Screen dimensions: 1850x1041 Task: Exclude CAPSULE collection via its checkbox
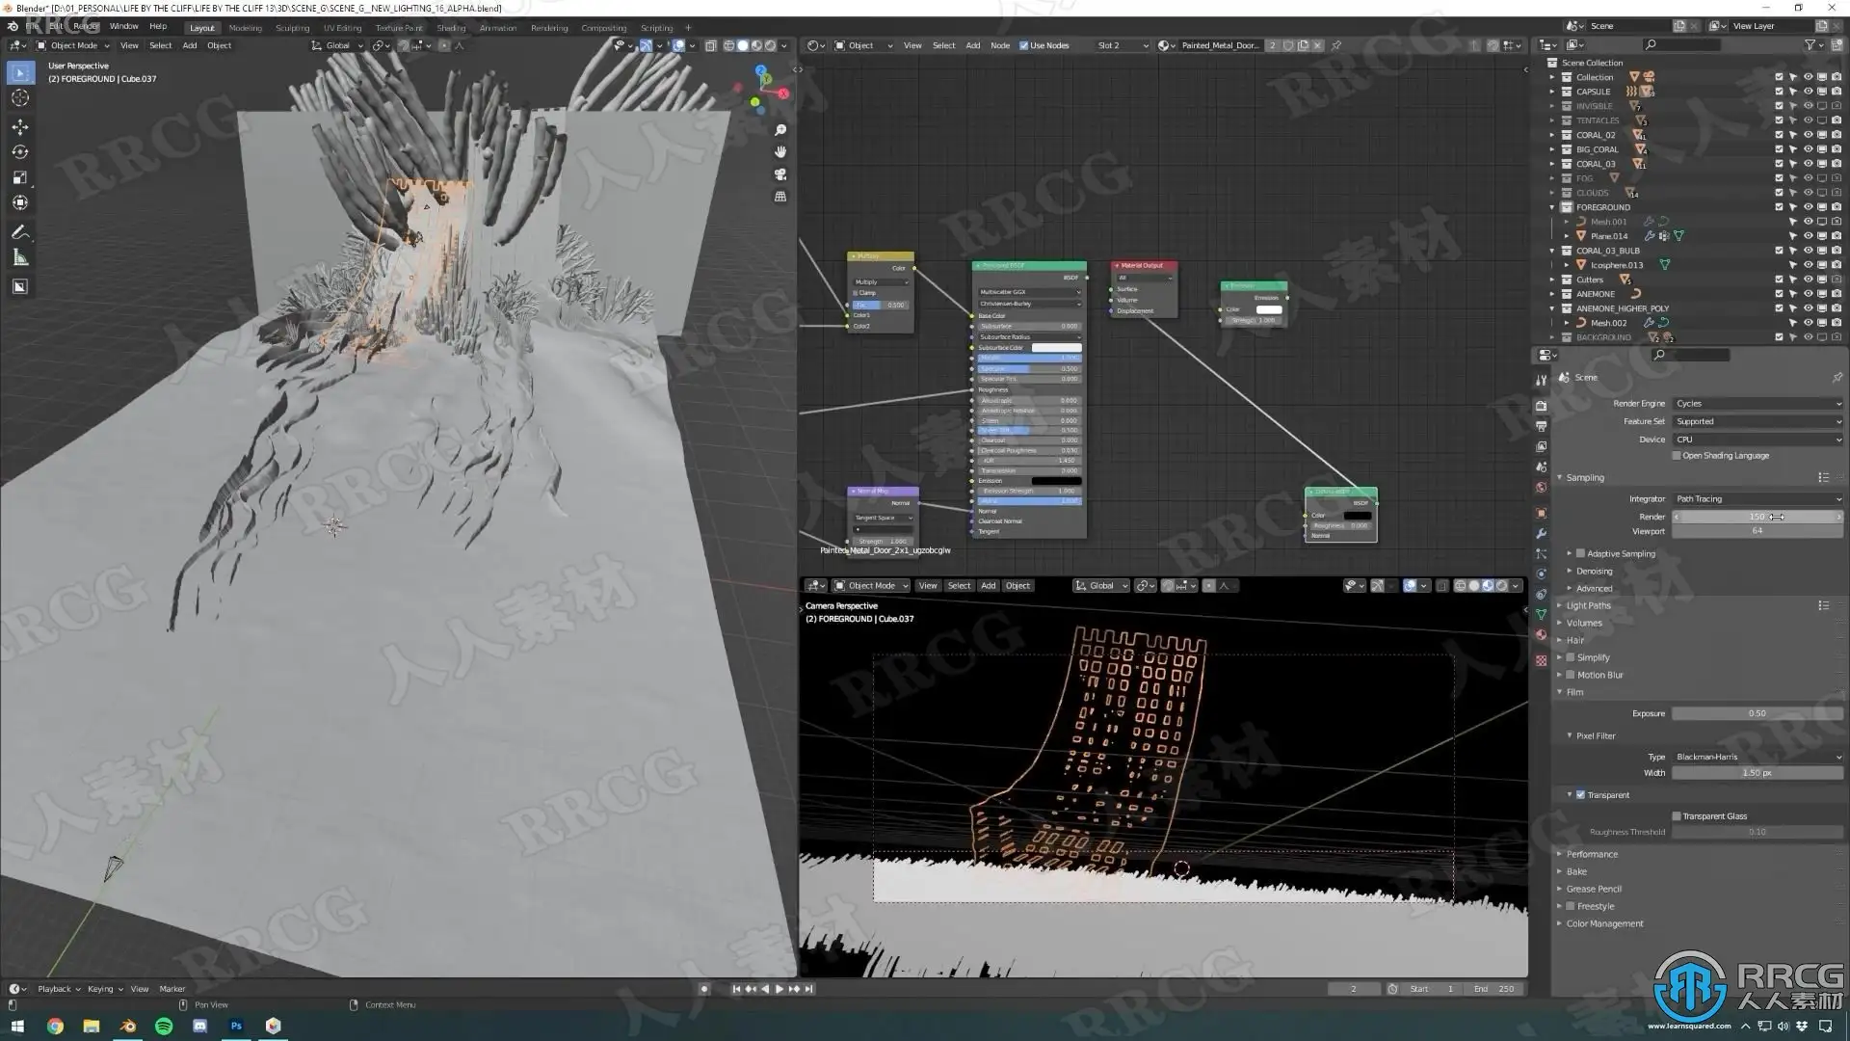pyautogui.click(x=1779, y=92)
